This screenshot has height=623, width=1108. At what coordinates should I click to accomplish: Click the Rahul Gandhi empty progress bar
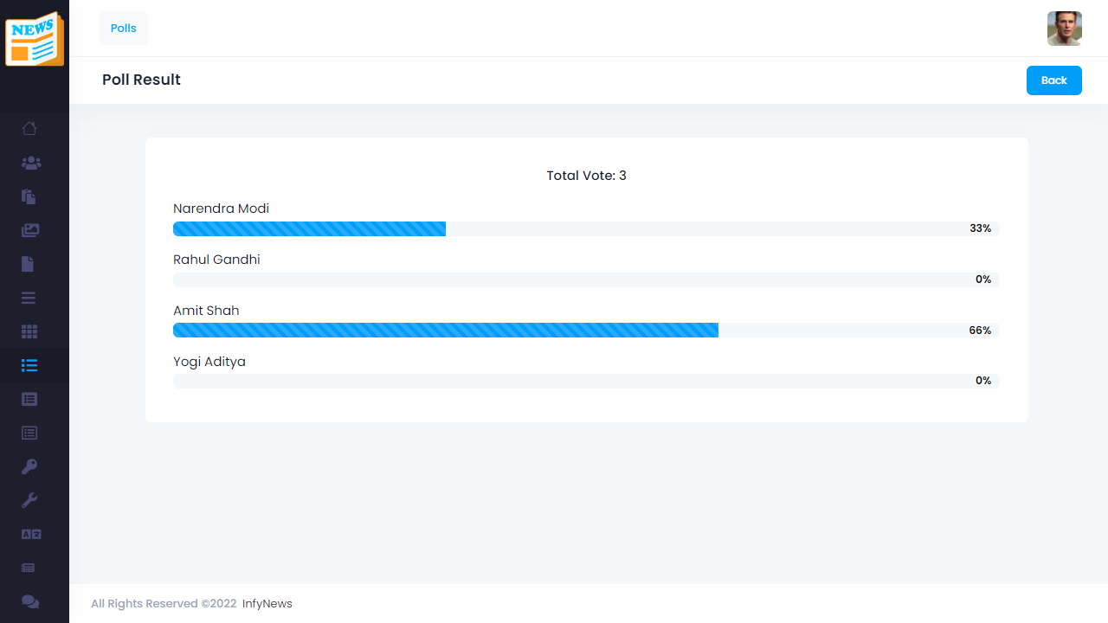pos(586,279)
